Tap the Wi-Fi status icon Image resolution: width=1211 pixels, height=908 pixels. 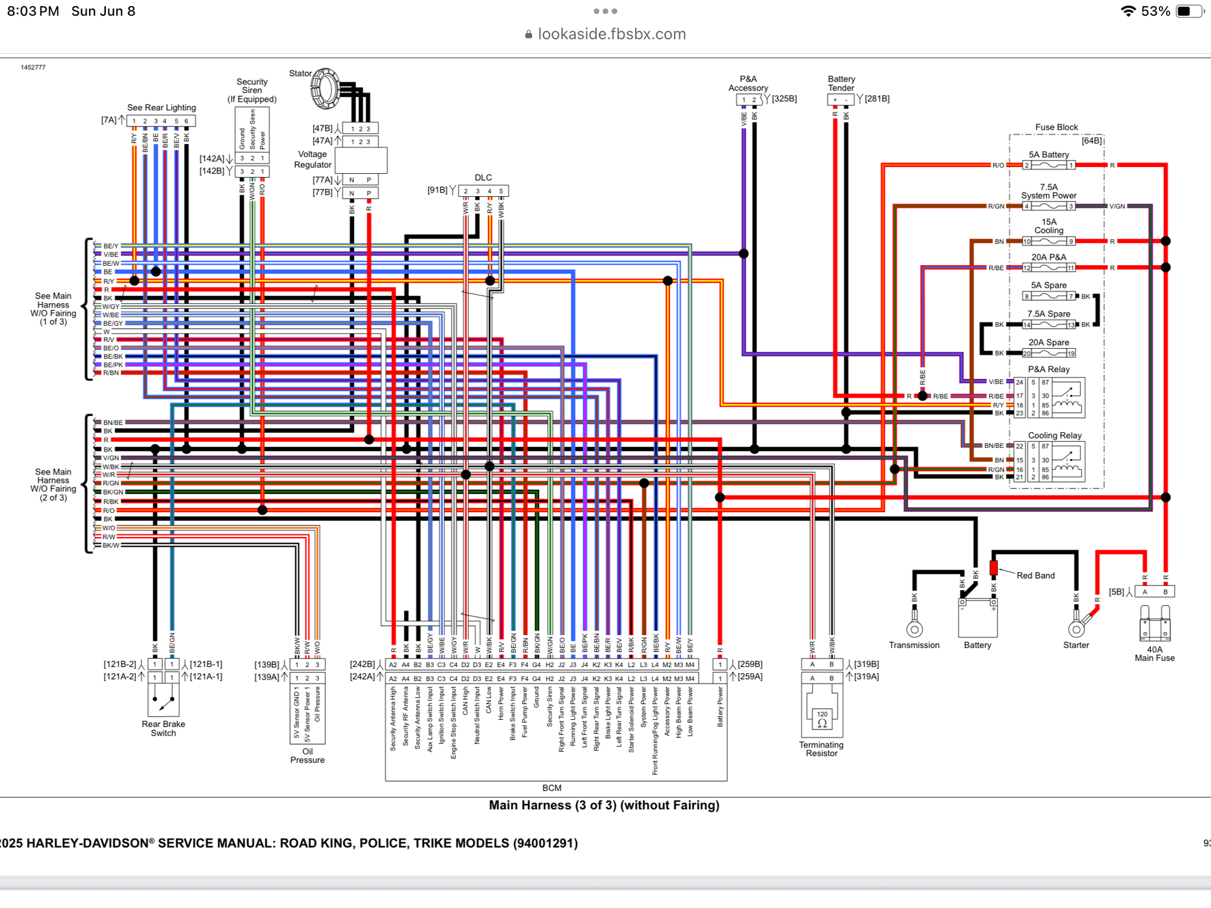(x=1127, y=11)
